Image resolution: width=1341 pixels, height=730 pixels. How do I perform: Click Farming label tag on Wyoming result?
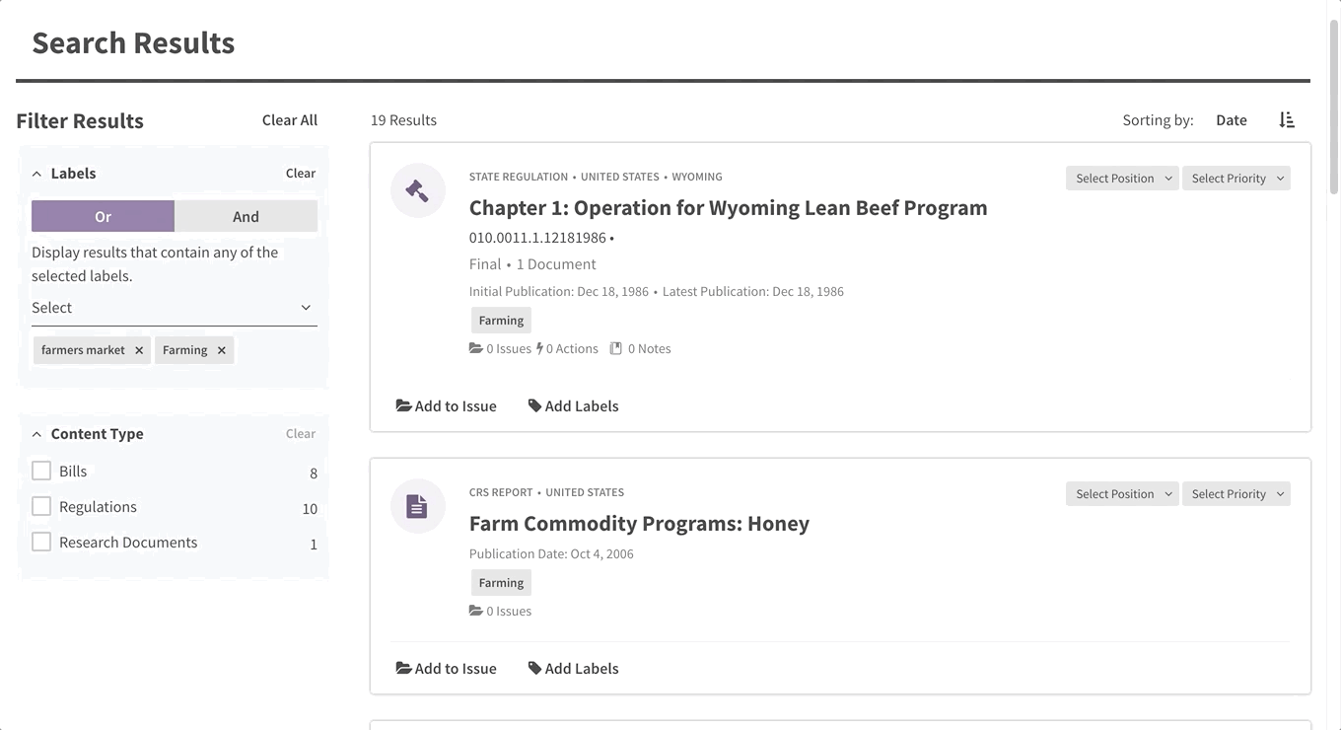(501, 321)
